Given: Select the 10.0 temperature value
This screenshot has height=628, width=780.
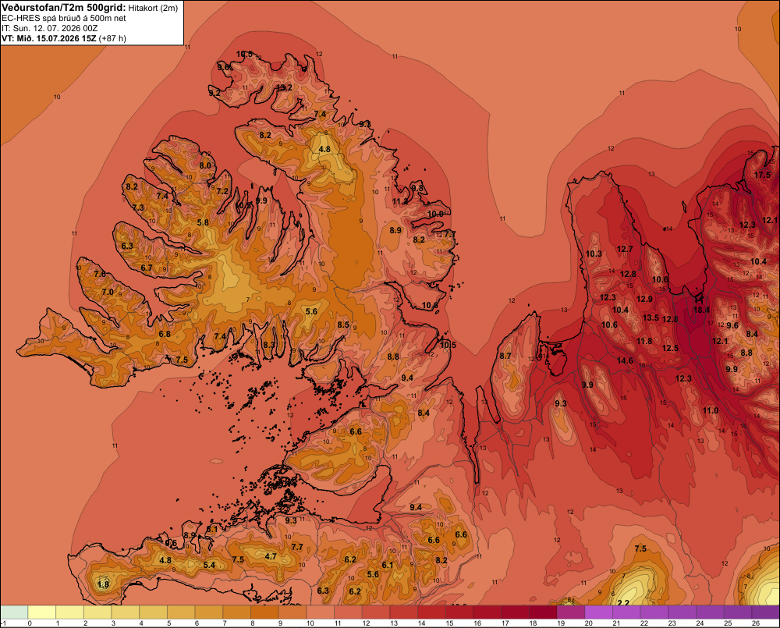Looking at the screenshot, I should 435,214.
